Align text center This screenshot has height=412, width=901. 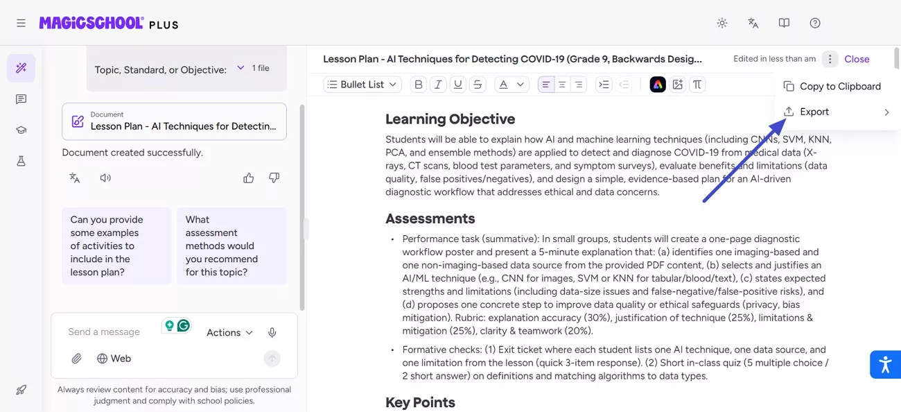[562, 85]
